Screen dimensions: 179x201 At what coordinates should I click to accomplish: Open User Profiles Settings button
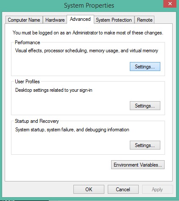145,105
